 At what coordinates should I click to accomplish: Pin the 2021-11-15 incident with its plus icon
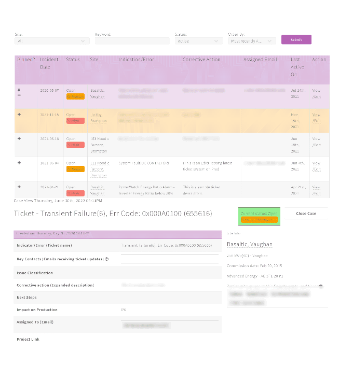tap(19, 115)
